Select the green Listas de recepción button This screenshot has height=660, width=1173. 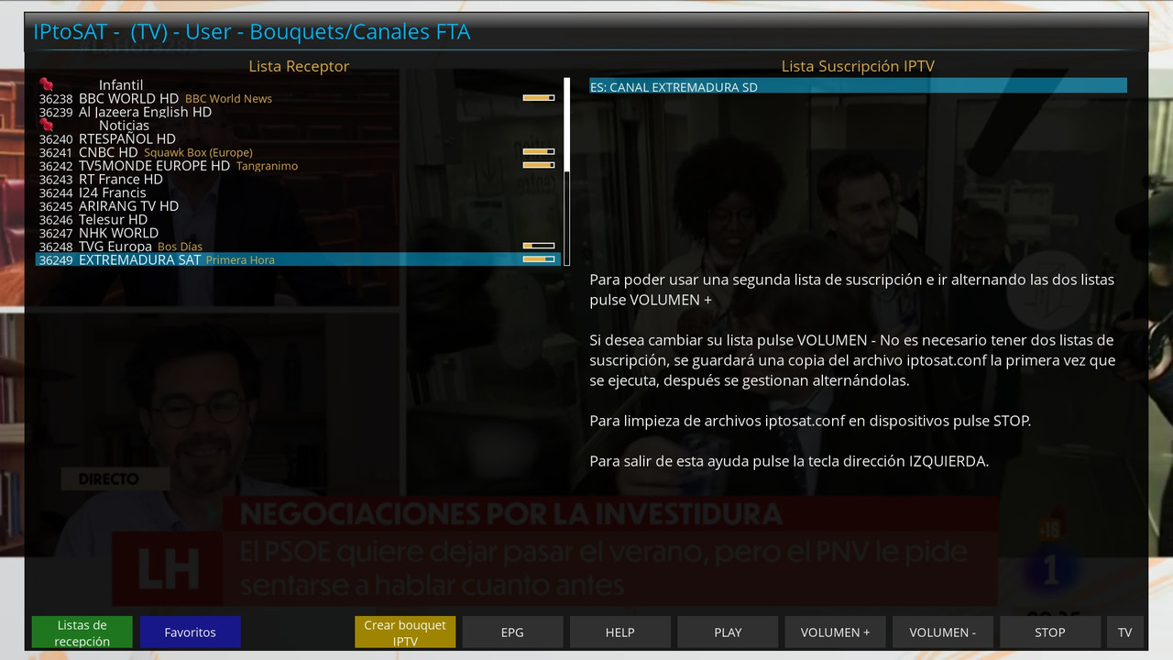(82, 632)
